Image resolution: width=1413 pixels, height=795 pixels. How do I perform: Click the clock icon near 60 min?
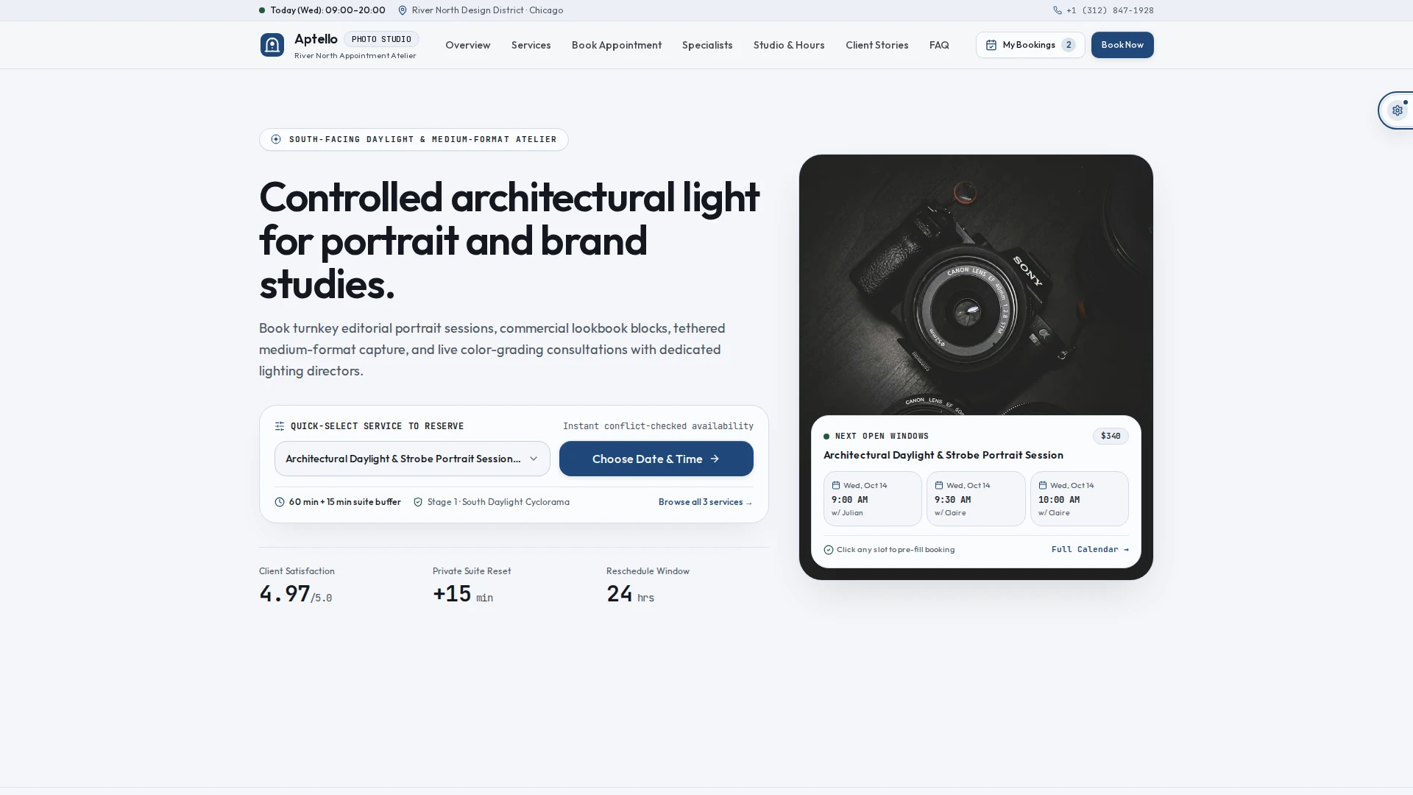pyautogui.click(x=280, y=502)
